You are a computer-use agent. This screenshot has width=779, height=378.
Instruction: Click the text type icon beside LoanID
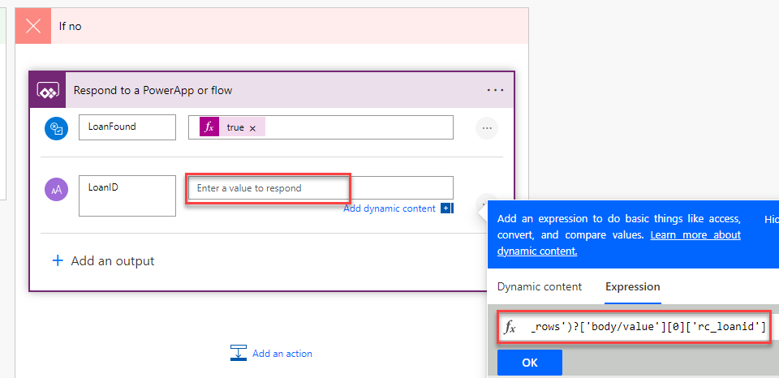pyautogui.click(x=56, y=189)
